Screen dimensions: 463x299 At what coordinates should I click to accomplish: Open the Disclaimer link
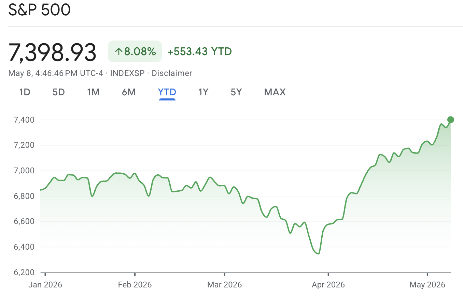coord(172,73)
